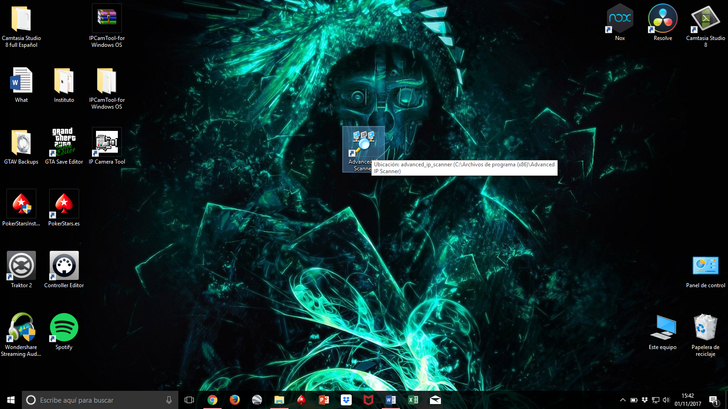This screenshot has height=409, width=728.
Task: Open McAfee from the taskbar
Action: pos(368,400)
